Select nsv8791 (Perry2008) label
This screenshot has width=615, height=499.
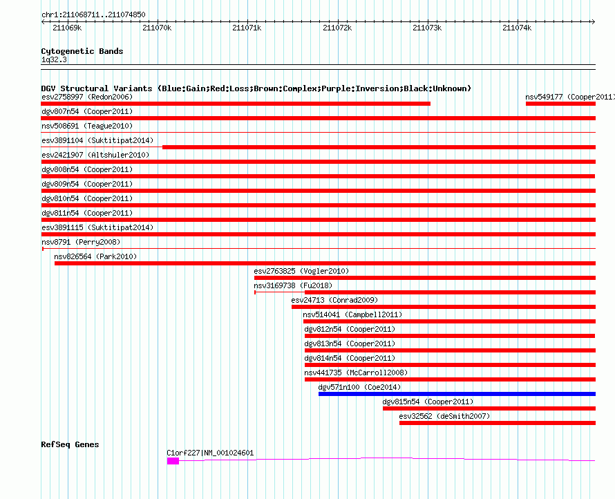tap(81, 242)
